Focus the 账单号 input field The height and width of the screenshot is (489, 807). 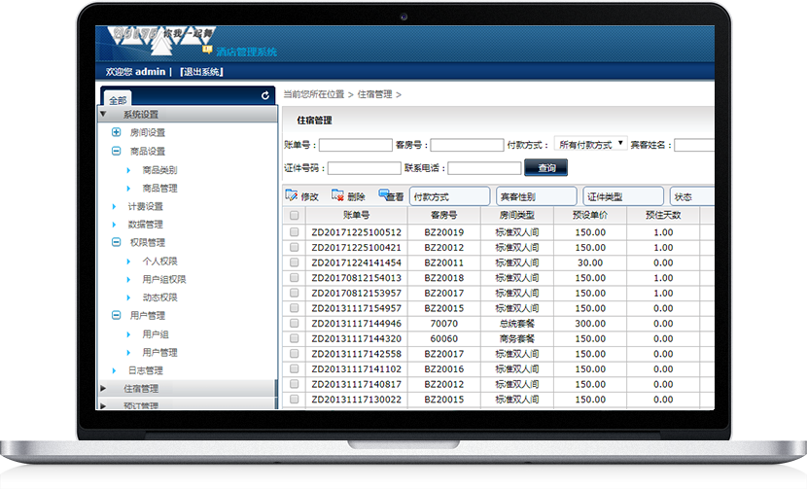coord(355,145)
